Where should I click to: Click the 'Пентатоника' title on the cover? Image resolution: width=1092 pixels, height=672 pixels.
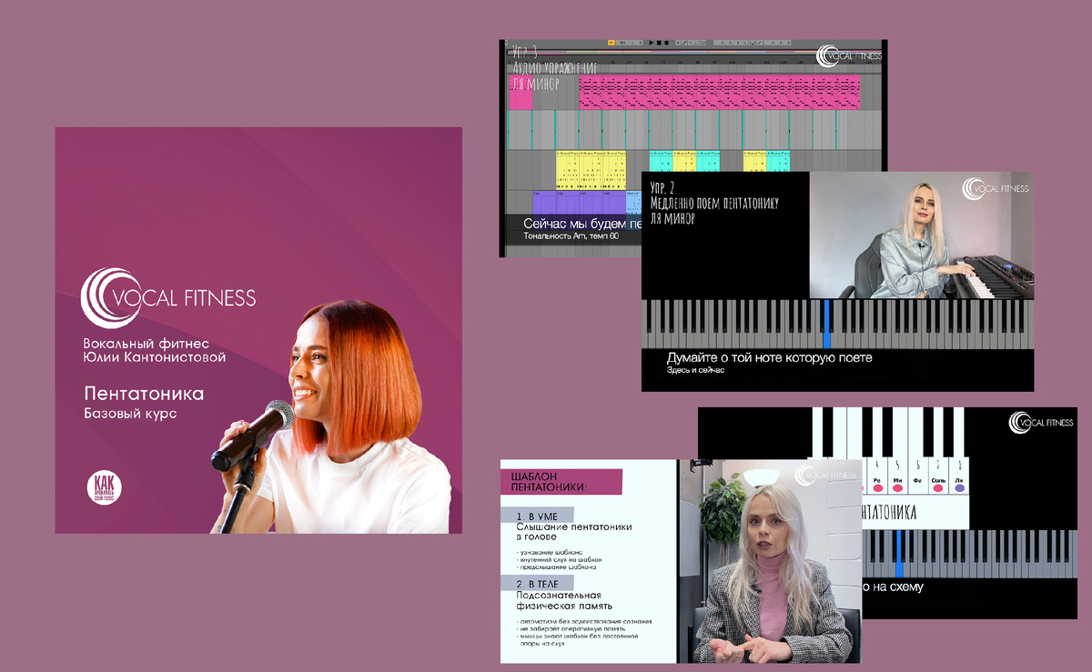(x=143, y=394)
